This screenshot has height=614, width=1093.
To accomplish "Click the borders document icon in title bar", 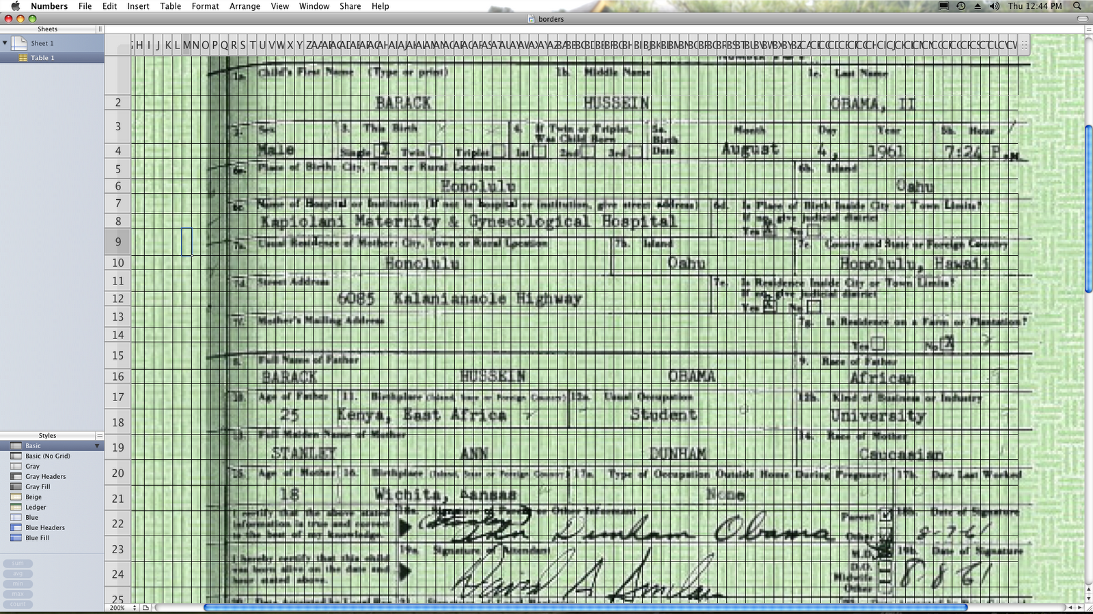I will coord(531,19).
